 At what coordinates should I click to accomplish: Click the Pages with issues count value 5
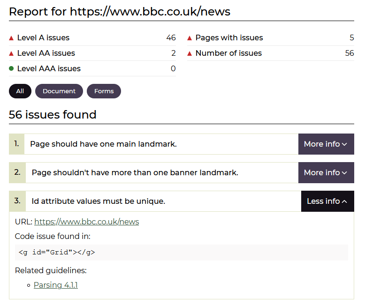352,37
